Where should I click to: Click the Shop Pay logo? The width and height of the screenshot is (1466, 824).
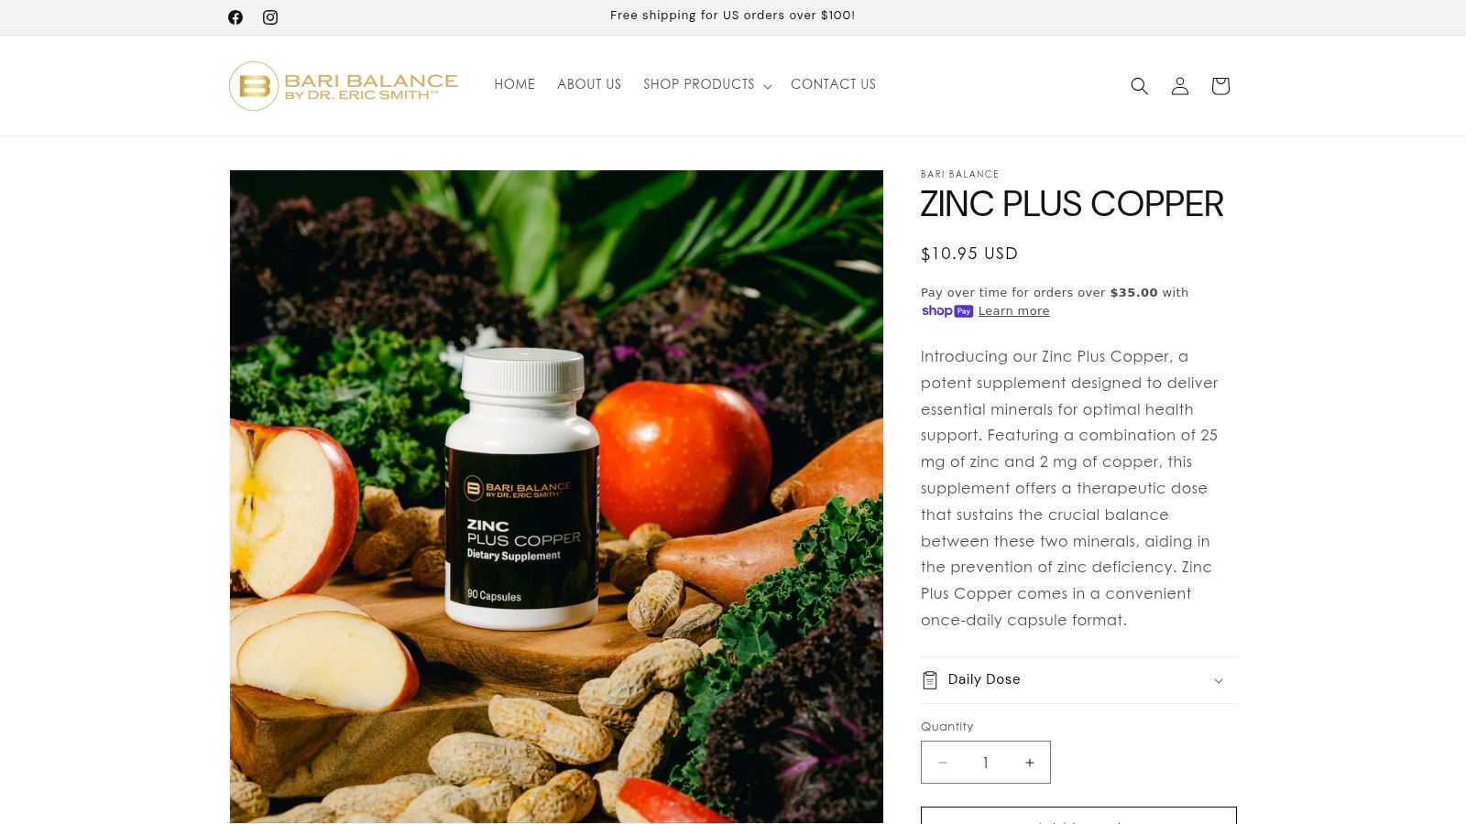coord(946,311)
